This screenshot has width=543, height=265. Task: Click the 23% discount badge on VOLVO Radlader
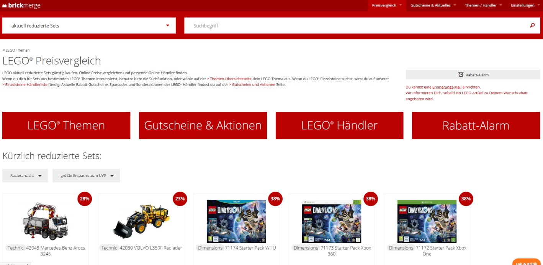click(x=180, y=199)
